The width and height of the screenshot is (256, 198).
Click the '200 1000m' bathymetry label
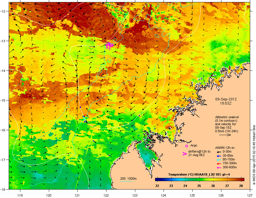128,178
